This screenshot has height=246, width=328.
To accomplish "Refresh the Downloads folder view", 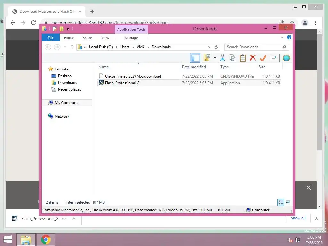I will tap(216, 47).
